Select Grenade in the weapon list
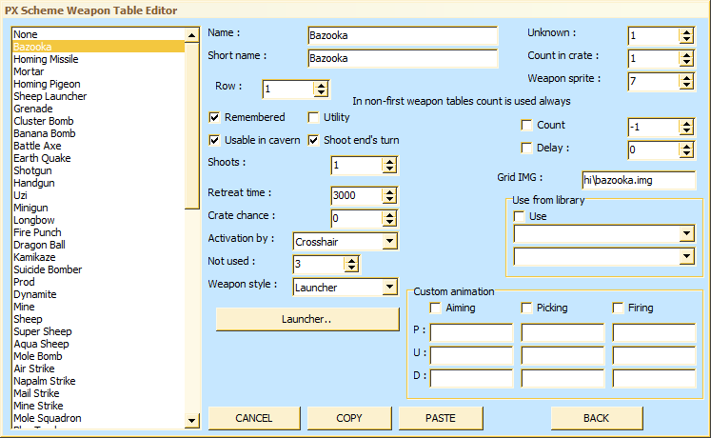Image resolution: width=711 pixels, height=438 pixels. pos(98,109)
